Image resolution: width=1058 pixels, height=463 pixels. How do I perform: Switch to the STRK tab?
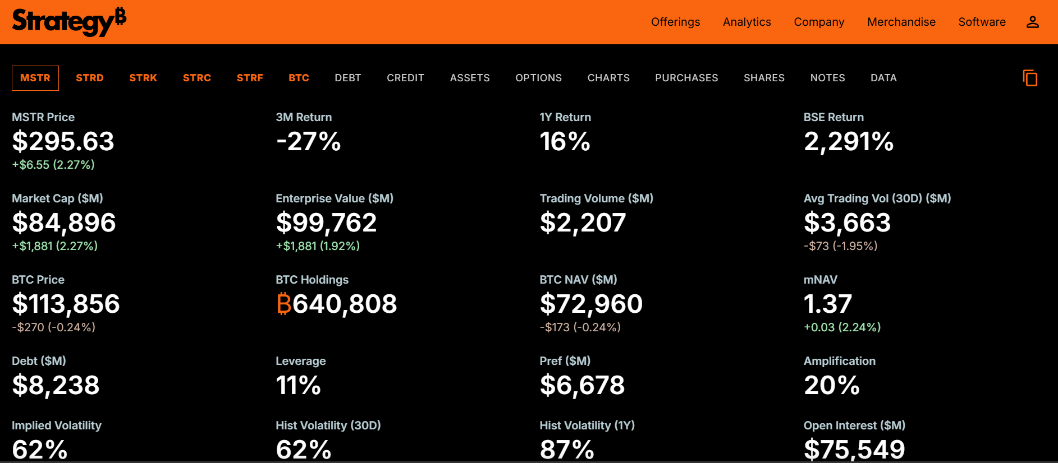point(143,78)
